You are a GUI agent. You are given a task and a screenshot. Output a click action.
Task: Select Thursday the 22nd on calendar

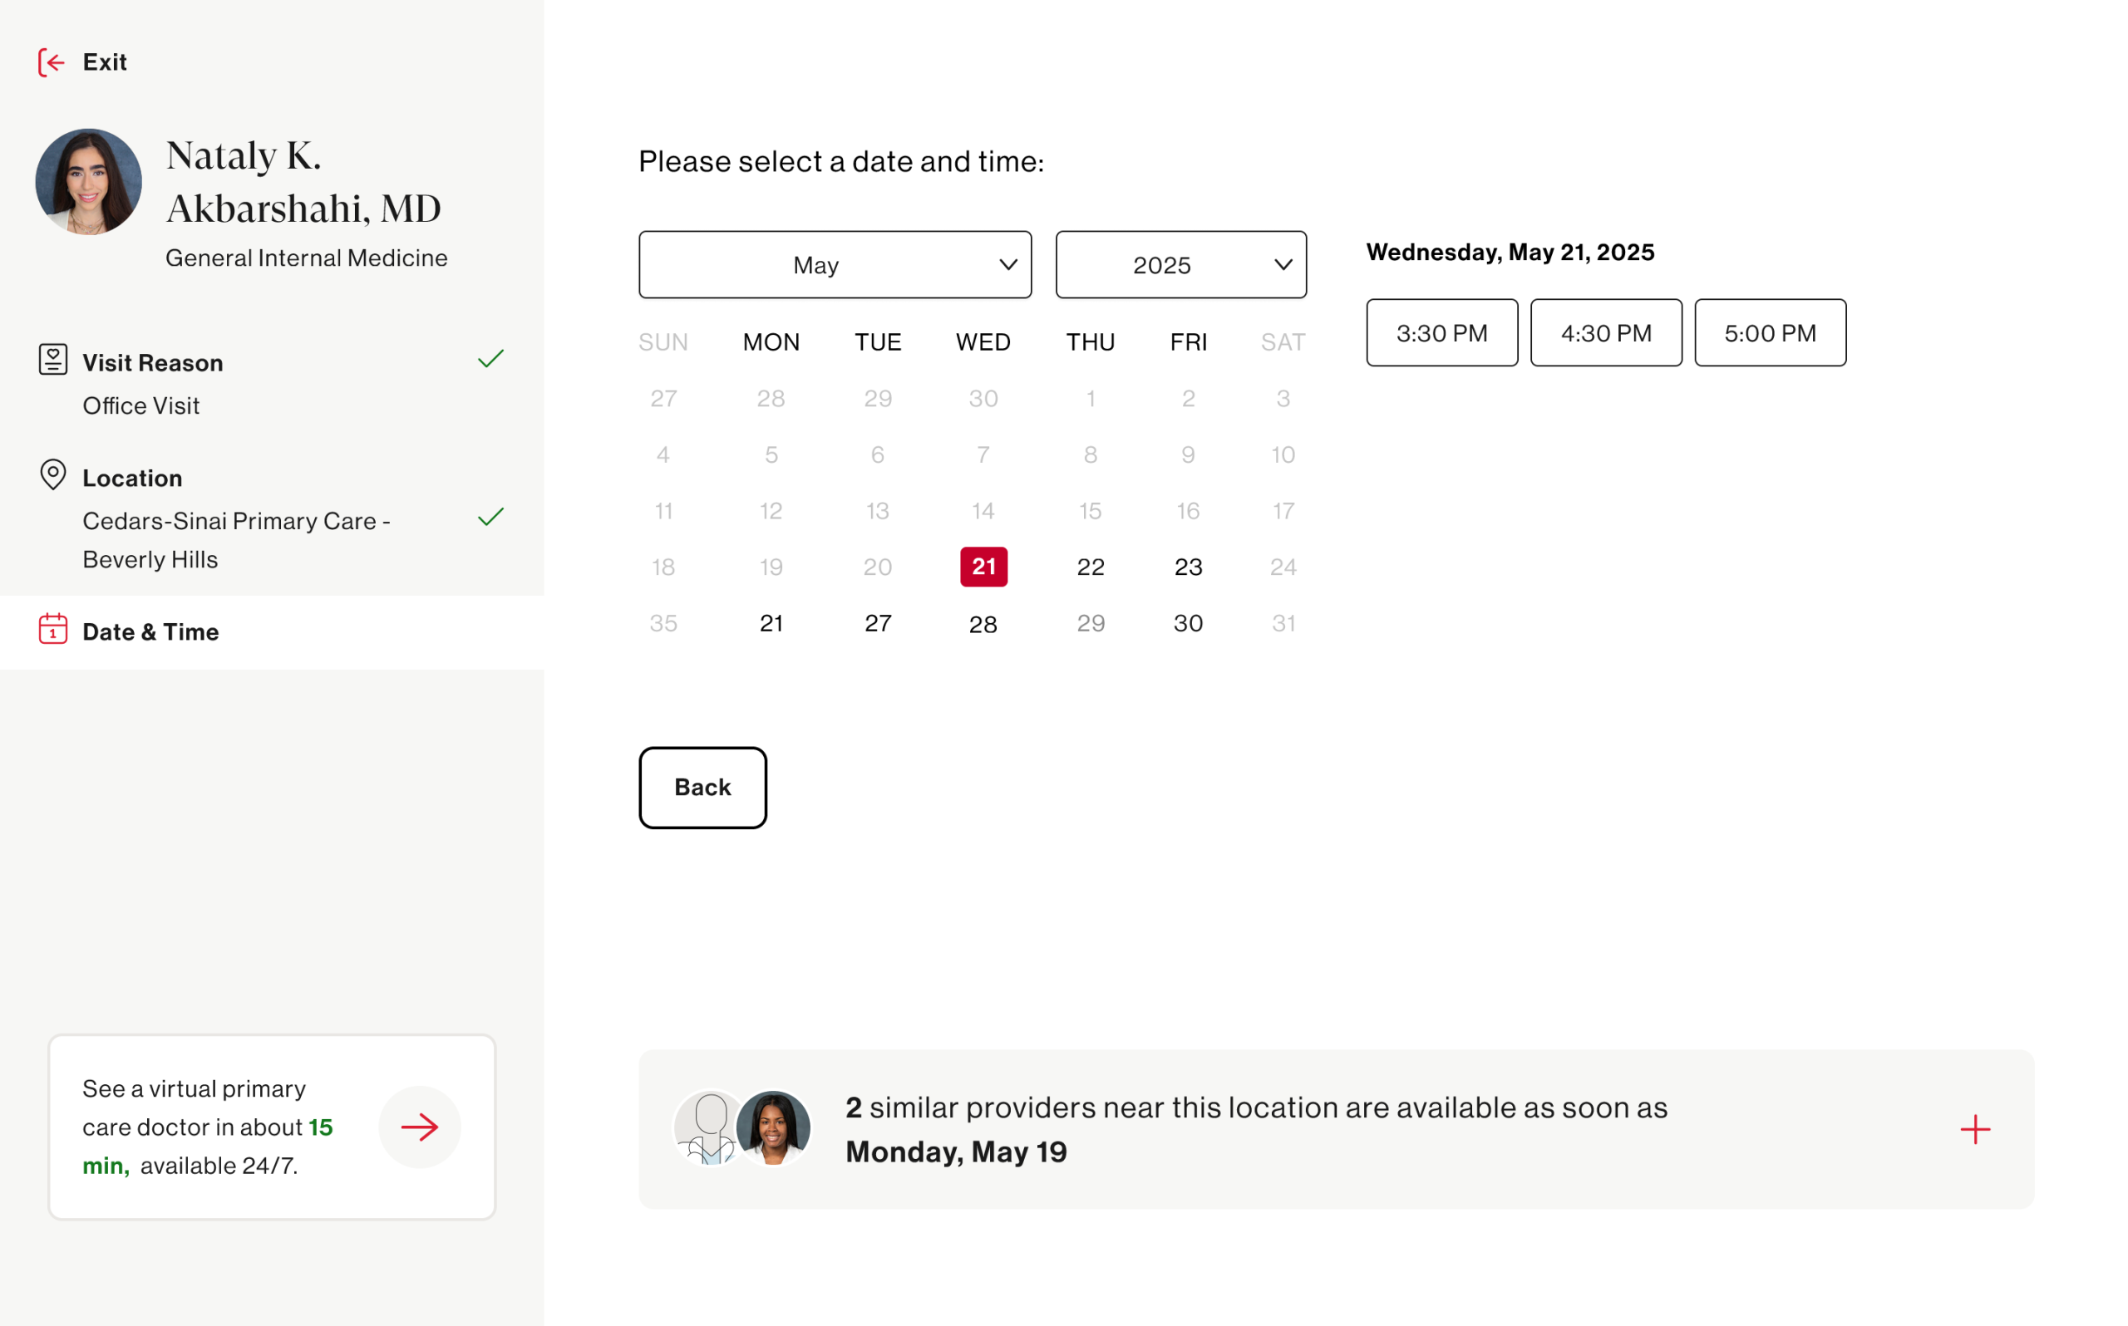point(1091,567)
